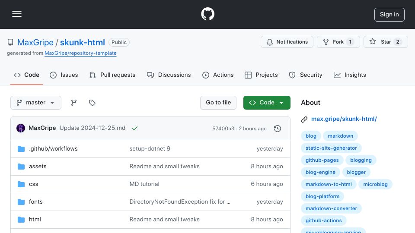Click the folder icon next to html
Viewport: 415px width, 233px height.
point(21,220)
